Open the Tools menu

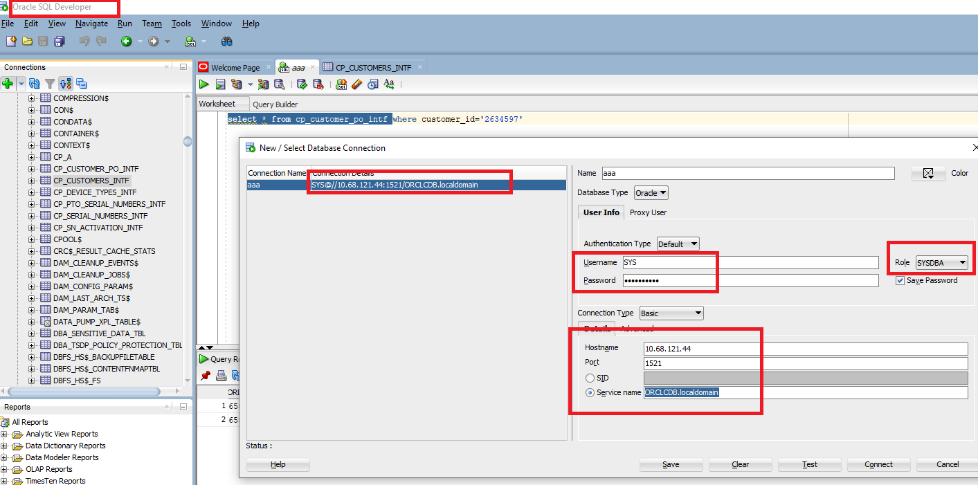[181, 24]
